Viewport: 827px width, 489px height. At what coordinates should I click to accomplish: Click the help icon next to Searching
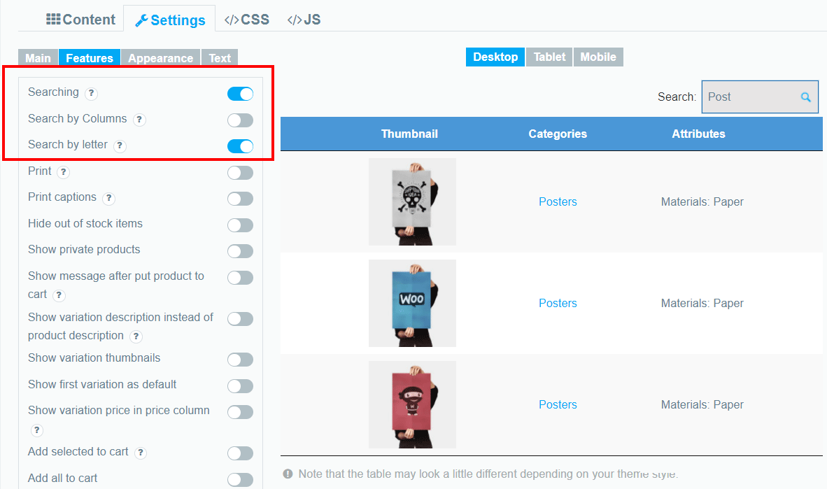pyautogui.click(x=91, y=93)
